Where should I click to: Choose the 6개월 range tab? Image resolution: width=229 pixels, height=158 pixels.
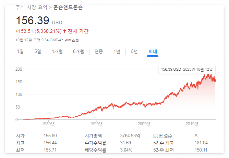coord(79,52)
